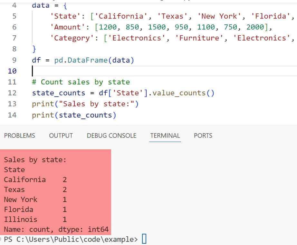Click line number 10 in the gutter
The width and height of the screenshot is (297, 245).
(x=12, y=71)
